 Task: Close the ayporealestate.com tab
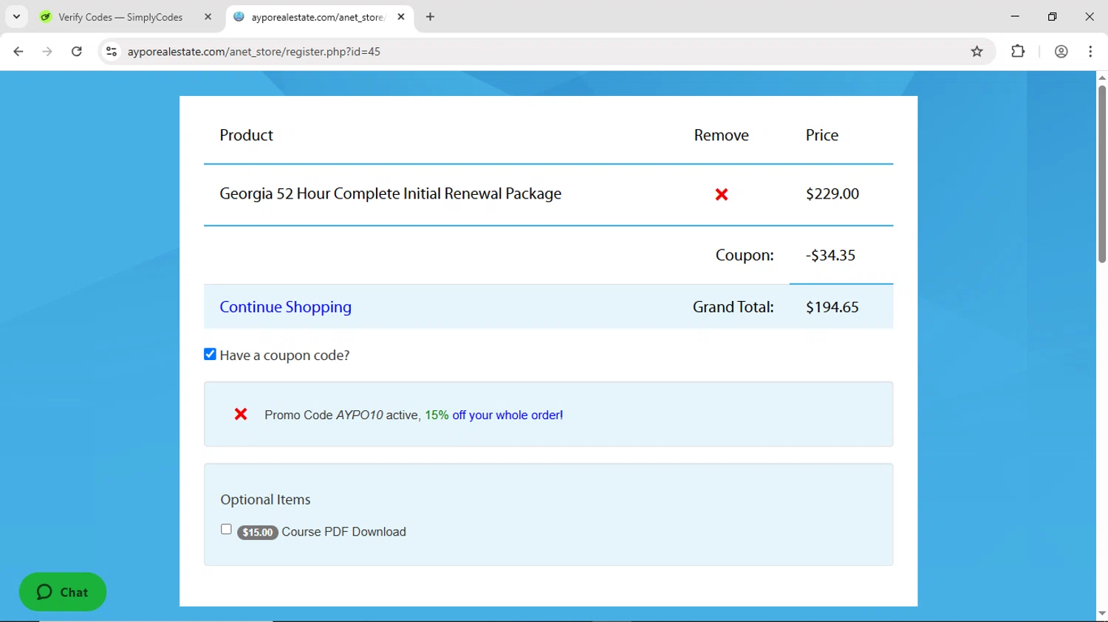click(401, 17)
